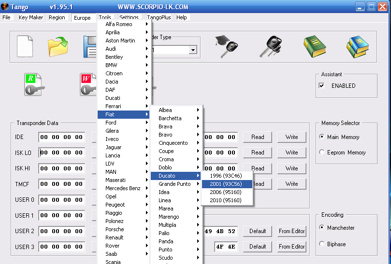The height and width of the screenshot is (264, 391).
Task: Choose Manchester encoding option
Action: click(322, 227)
